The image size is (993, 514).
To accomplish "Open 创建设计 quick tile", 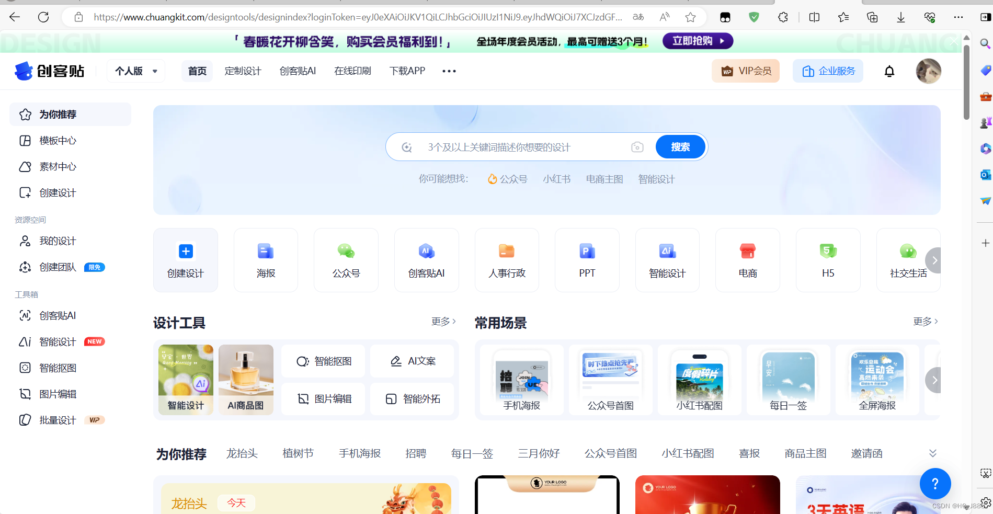I will click(x=186, y=260).
